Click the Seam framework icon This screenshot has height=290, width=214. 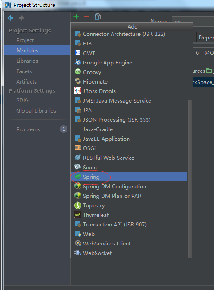coord(78,167)
